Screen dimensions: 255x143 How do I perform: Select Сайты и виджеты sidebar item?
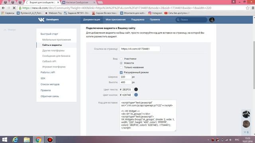point(57,45)
